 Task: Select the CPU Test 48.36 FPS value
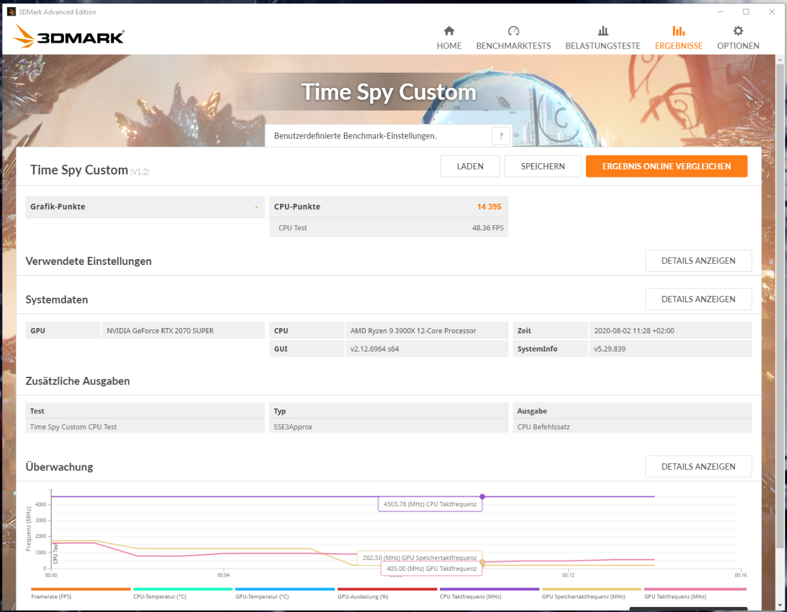488,228
